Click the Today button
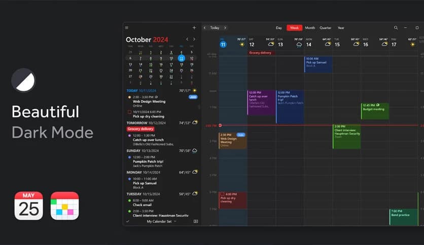The image size is (424, 245). (x=215, y=28)
